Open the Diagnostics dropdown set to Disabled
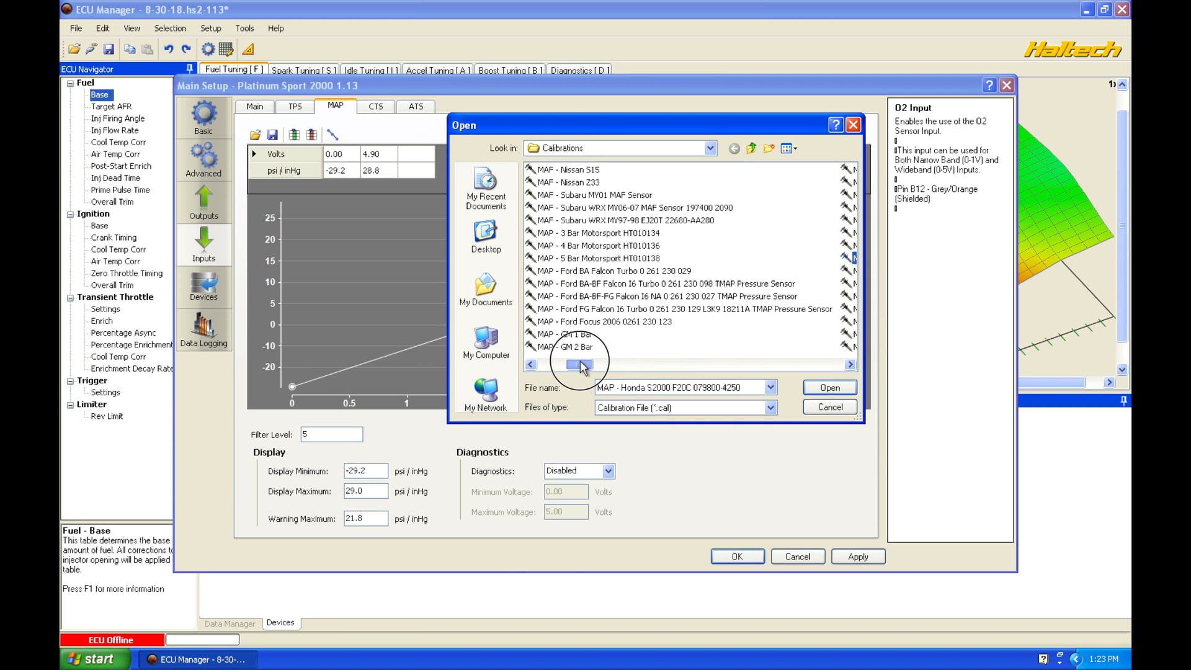The width and height of the screenshot is (1191, 670). (x=608, y=471)
